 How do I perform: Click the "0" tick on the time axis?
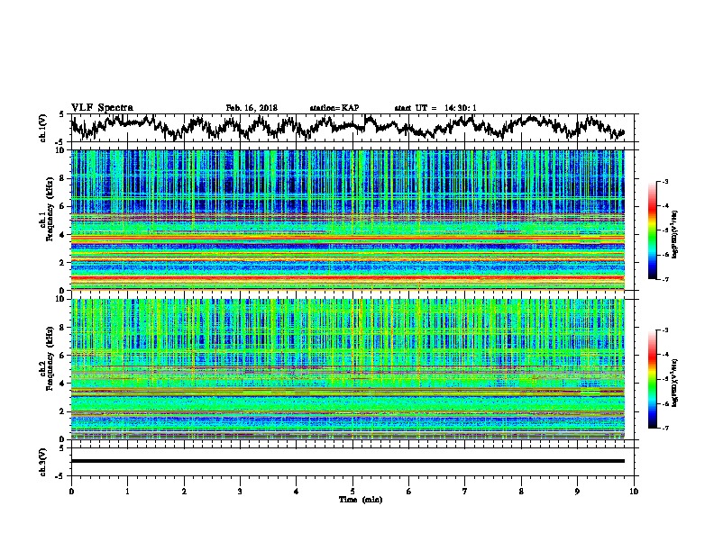pyautogui.click(x=71, y=492)
